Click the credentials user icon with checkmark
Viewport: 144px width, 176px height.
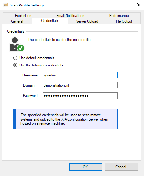17,44
